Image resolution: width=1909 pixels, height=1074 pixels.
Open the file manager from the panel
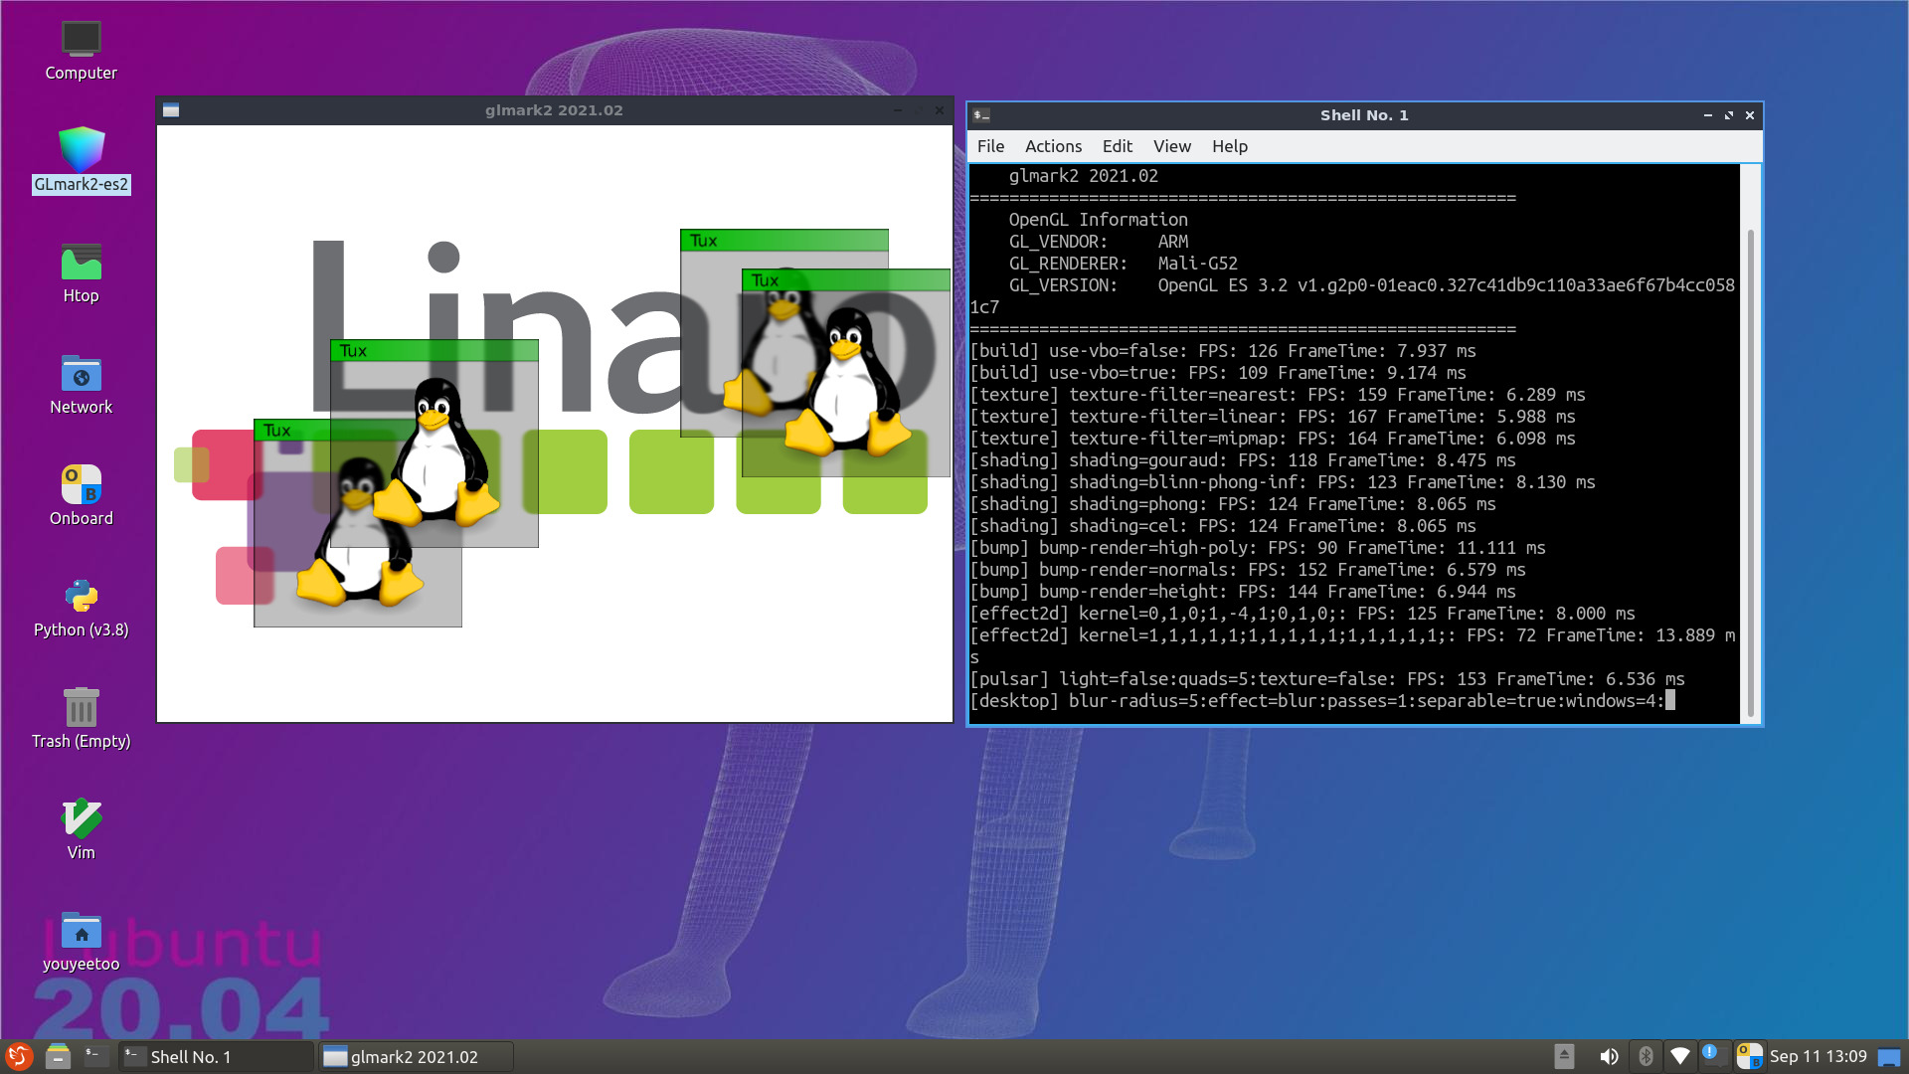[58, 1056]
